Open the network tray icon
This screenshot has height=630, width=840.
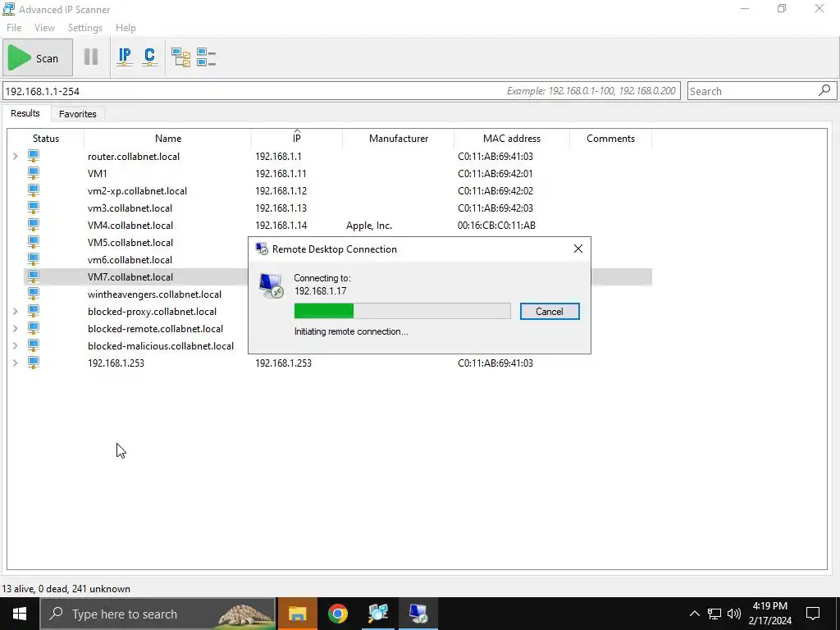[714, 614]
